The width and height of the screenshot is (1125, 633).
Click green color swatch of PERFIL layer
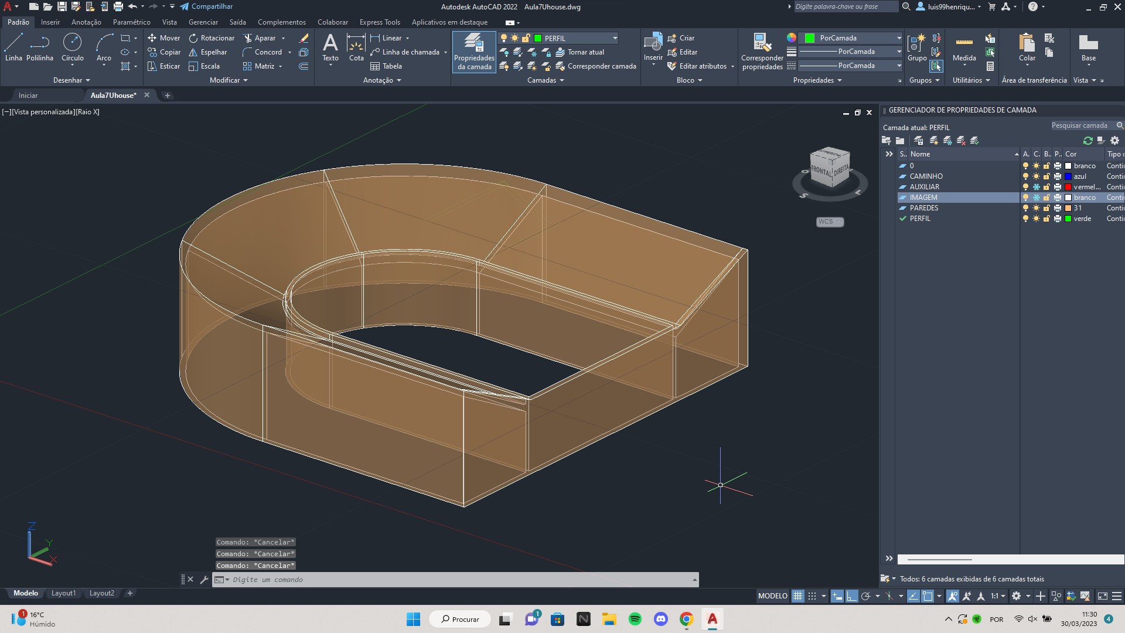(1068, 219)
